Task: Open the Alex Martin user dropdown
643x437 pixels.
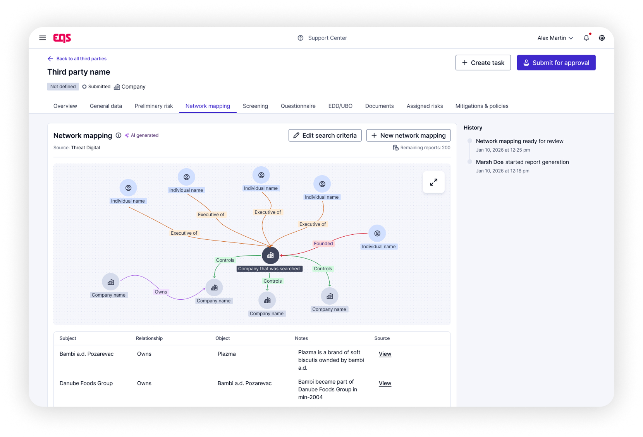Action: (555, 38)
